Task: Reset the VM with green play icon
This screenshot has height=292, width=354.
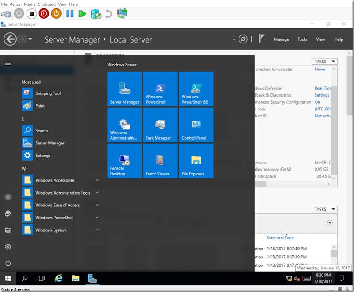Action: click(x=82, y=14)
